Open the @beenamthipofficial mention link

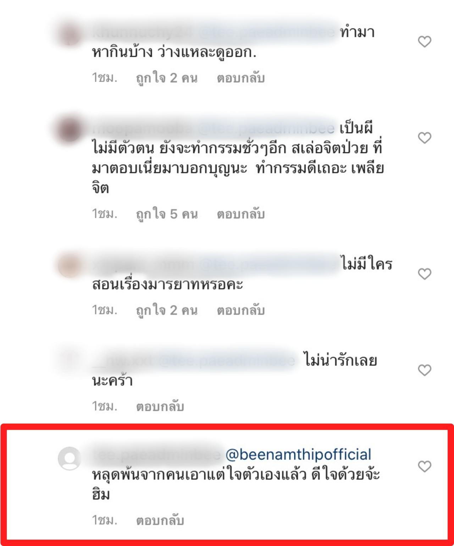298,455
